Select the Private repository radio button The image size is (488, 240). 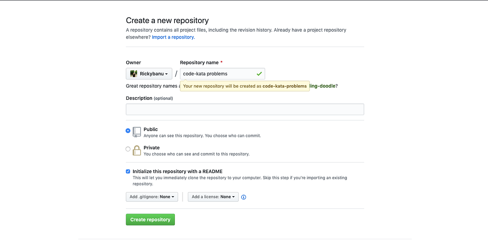point(128,149)
